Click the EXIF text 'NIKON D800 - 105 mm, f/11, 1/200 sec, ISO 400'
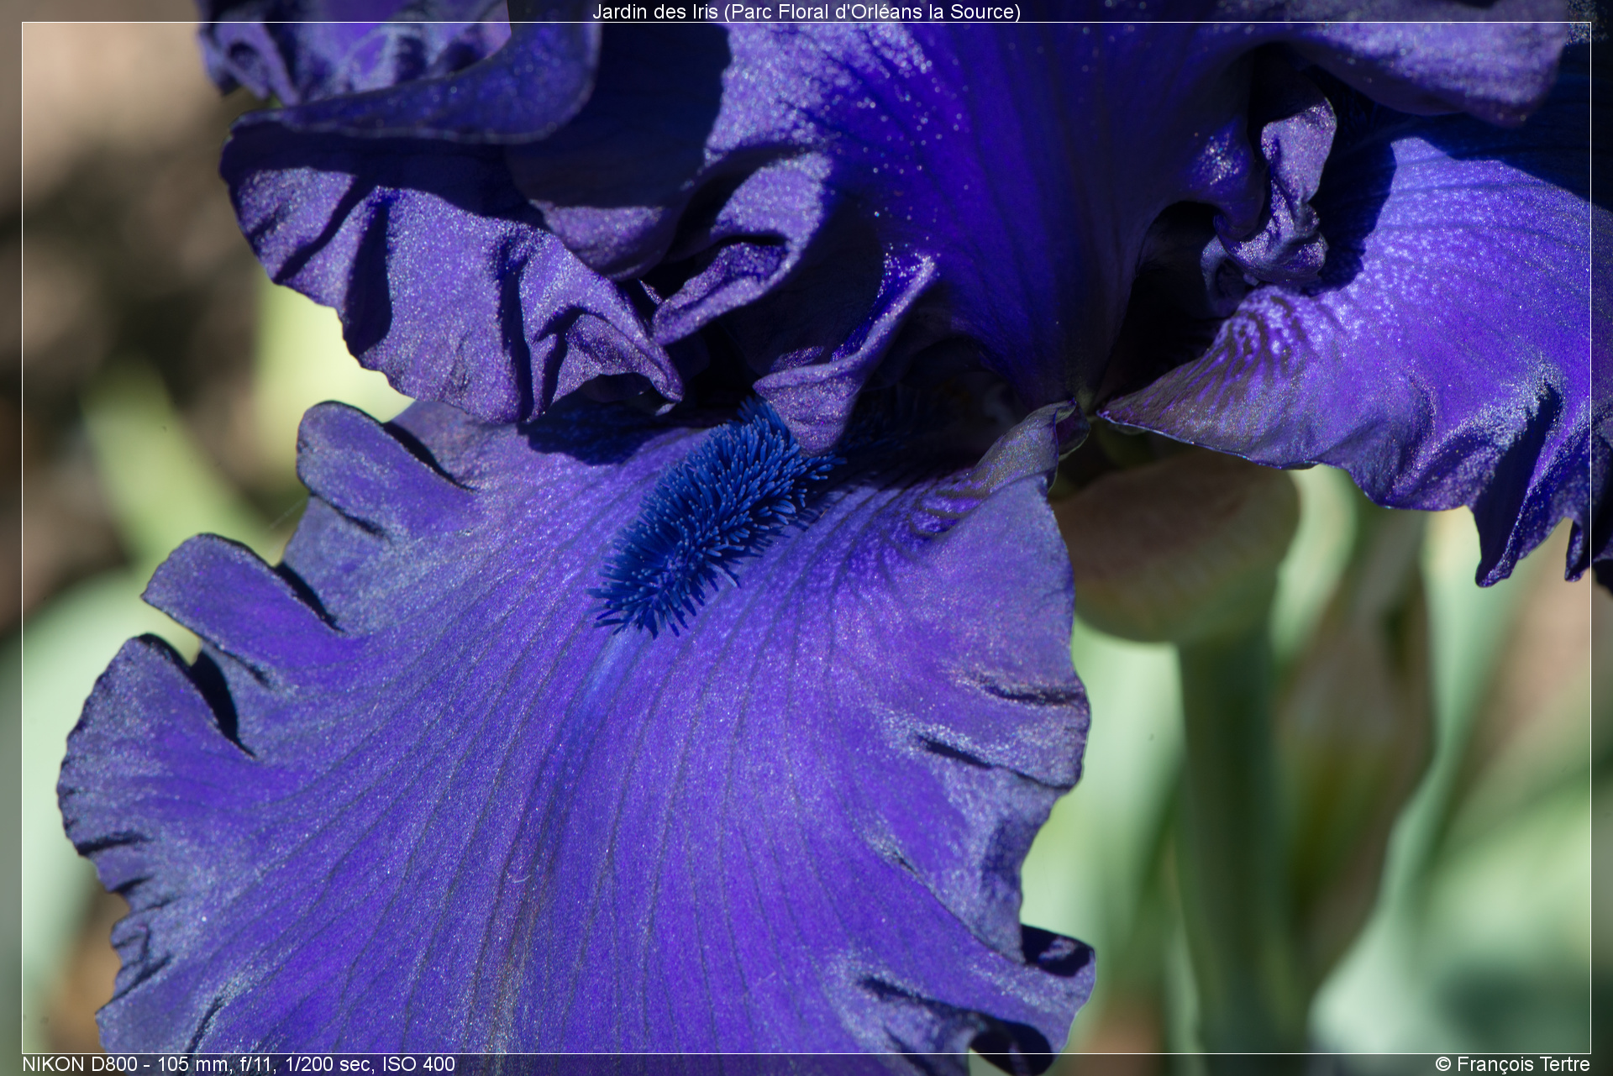Viewport: 1613px width, 1076px height. pos(239,1064)
